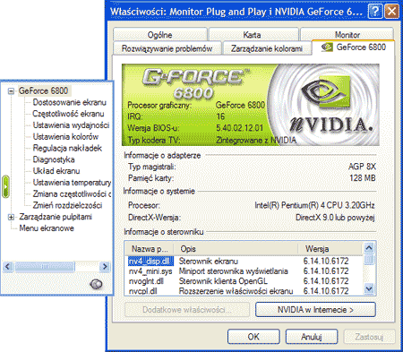
Task: Click the Anuluj button
Action: point(312,337)
